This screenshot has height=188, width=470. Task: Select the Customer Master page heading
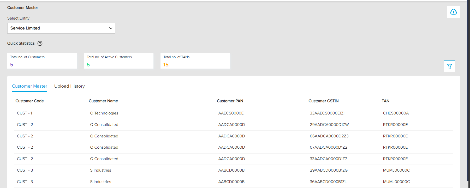point(23,8)
